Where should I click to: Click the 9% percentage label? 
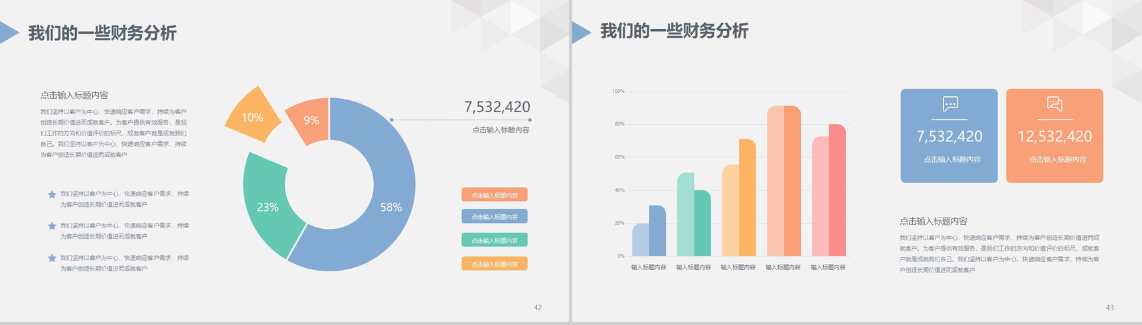(311, 120)
